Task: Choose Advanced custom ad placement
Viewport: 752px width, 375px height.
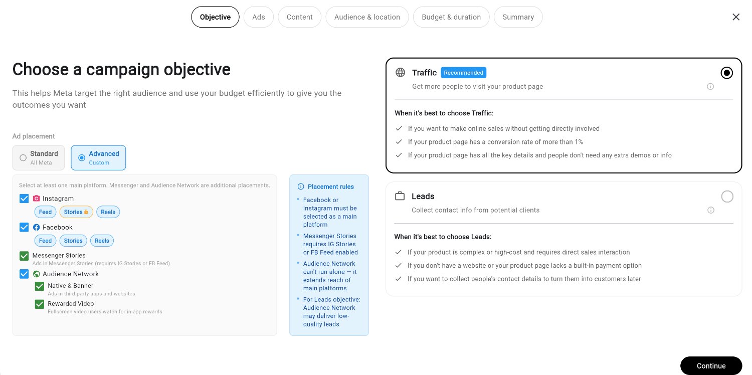Action: tap(98, 158)
